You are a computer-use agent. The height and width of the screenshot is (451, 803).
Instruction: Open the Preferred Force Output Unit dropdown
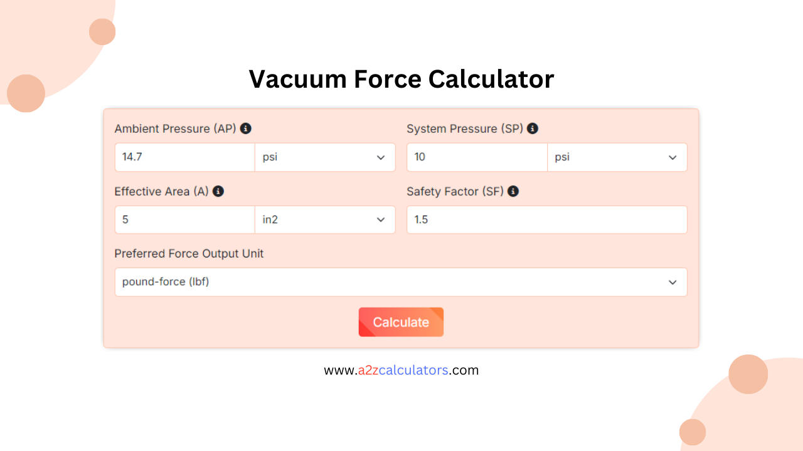pos(401,282)
